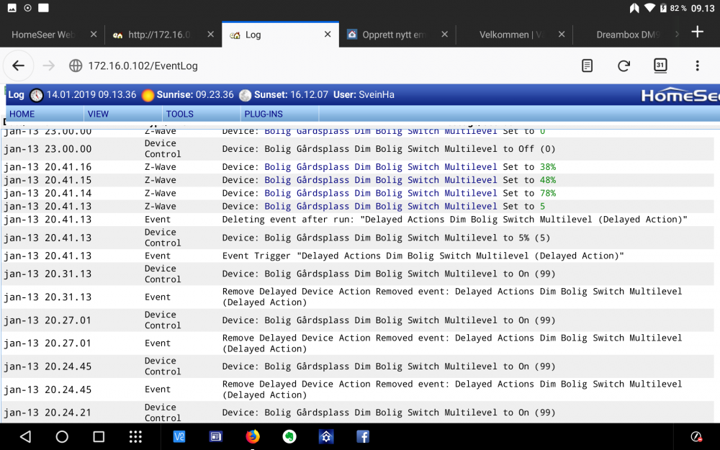Switch to the HomeSeer Web tab

[43, 34]
